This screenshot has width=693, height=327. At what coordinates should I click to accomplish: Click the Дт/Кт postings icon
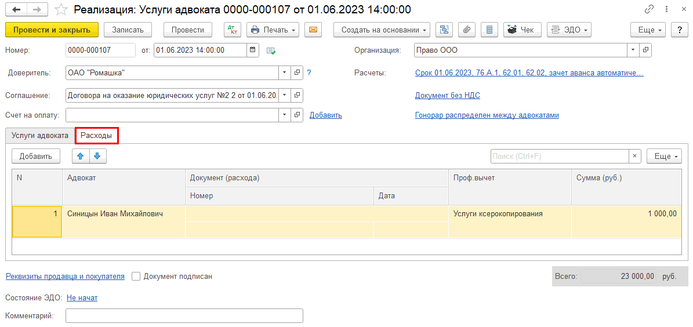pyautogui.click(x=233, y=30)
